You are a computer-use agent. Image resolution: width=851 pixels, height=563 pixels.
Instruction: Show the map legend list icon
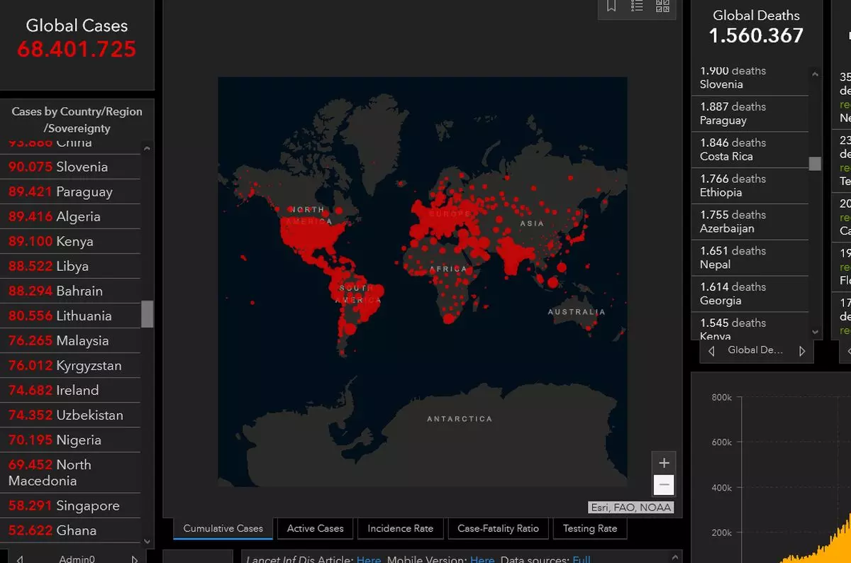tap(637, 6)
